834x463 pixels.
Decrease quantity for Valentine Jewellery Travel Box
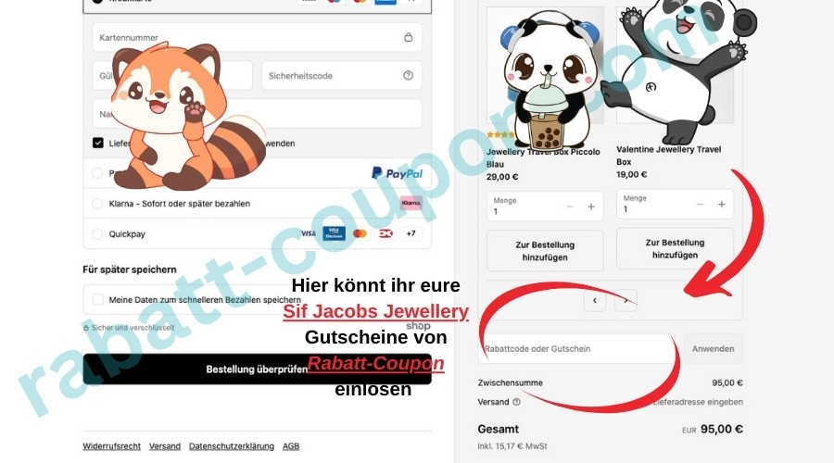pyautogui.click(x=699, y=205)
